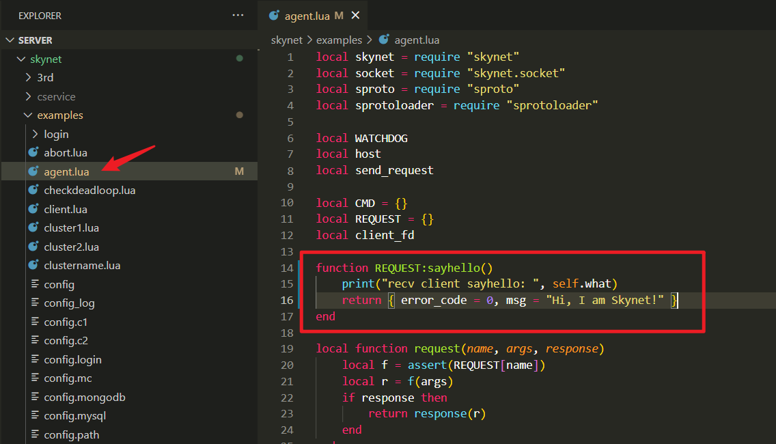Expand the login folder
Screen dimensions: 776x444
click(36, 135)
